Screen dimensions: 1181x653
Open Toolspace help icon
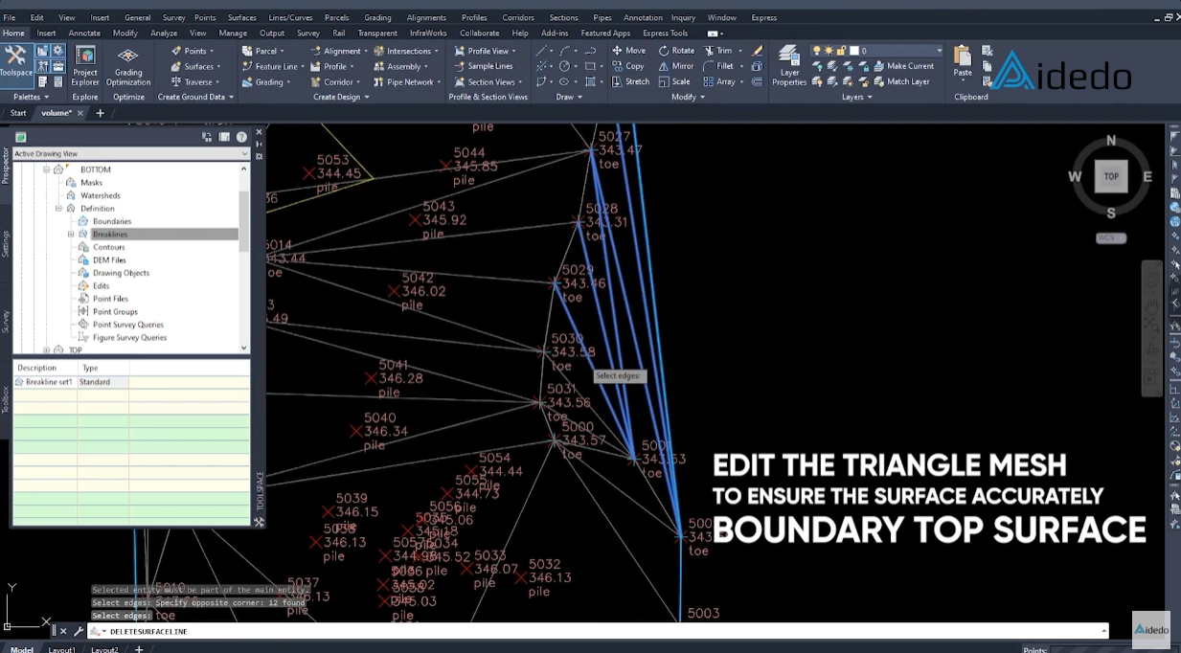pyautogui.click(x=241, y=137)
